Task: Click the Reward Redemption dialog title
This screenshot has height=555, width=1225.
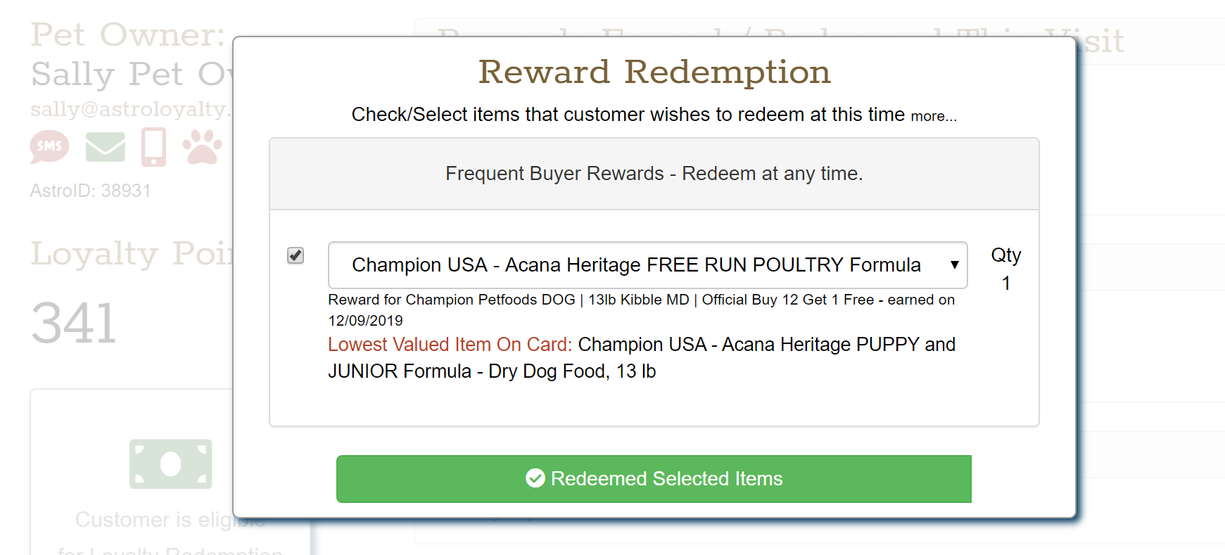Action: coord(654,72)
